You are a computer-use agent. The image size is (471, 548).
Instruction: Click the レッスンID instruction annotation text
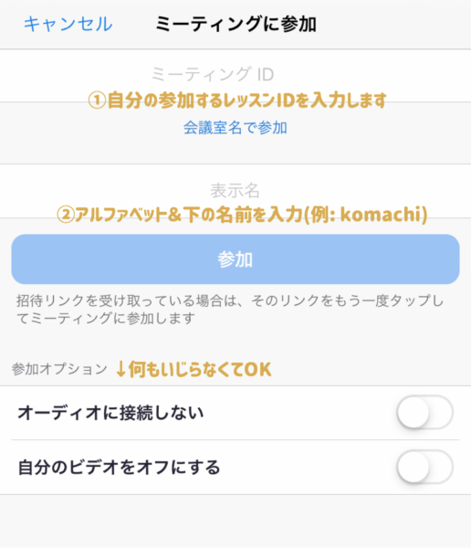pyautogui.click(x=246, y=100)
